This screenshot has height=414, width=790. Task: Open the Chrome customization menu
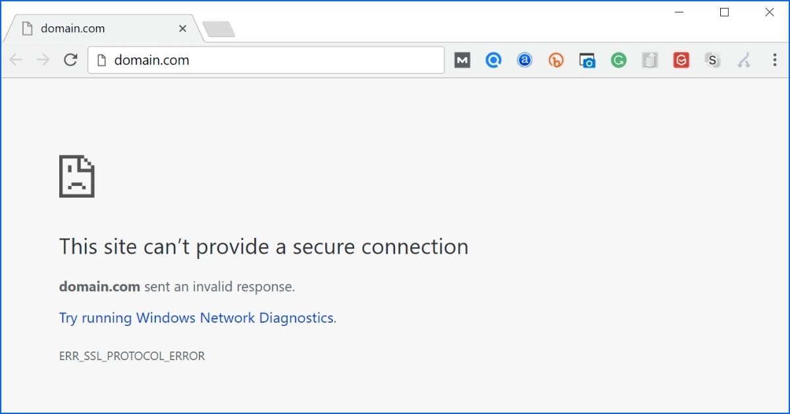coord(774,60)
